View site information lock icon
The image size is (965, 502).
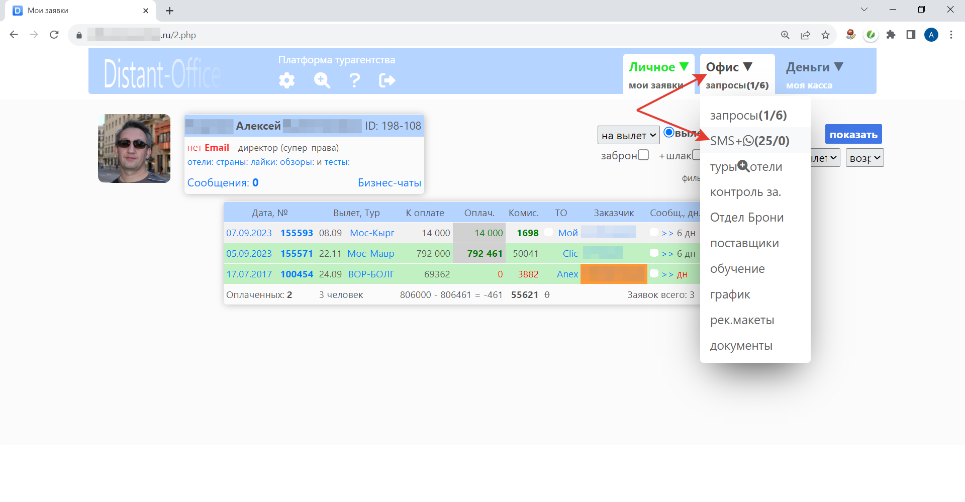[79, 35]
